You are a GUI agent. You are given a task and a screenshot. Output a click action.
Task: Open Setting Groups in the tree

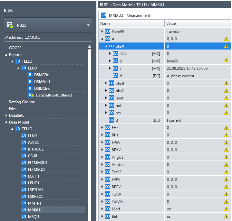(x=22, y=102)
